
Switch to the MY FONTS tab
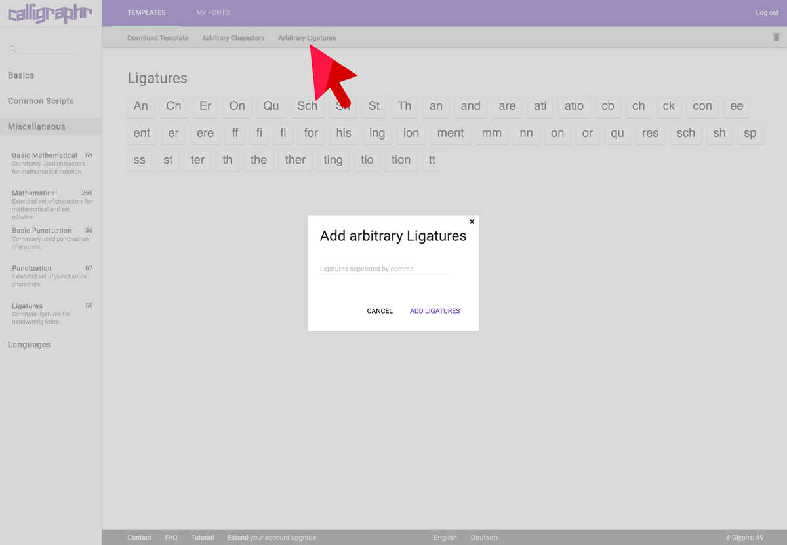[x=212, y=12]
